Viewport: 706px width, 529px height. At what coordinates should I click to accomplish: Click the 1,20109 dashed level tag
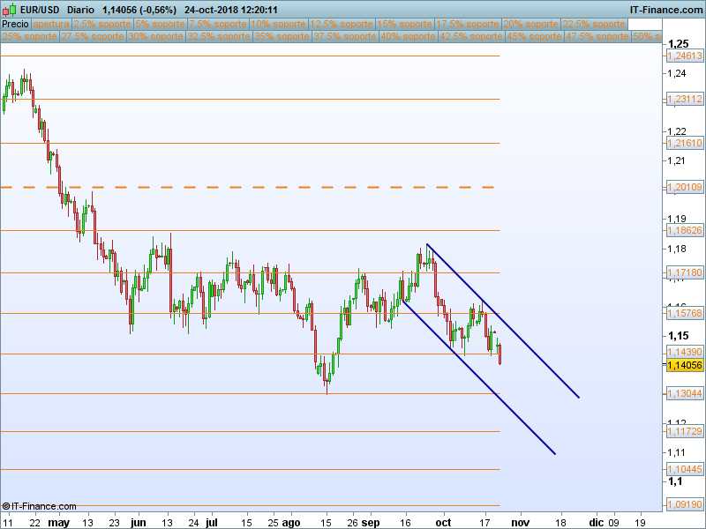685,187
